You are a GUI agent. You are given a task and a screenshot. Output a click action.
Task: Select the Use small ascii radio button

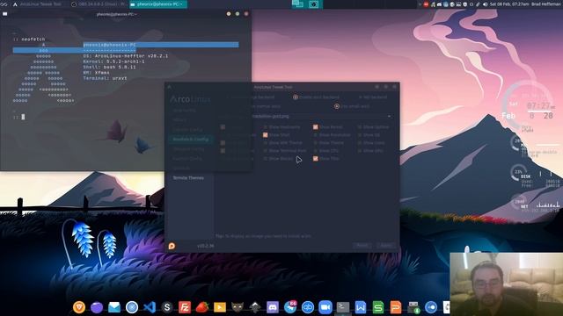tap(337, 106)
